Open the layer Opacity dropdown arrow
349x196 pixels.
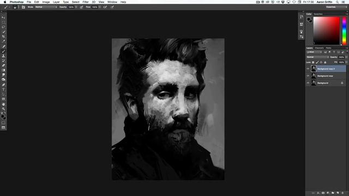[346, 57]
